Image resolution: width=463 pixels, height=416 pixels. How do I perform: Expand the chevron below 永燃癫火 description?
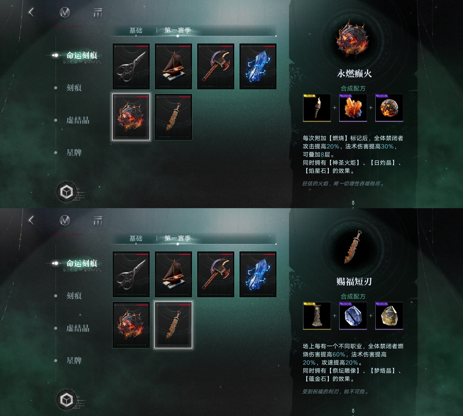tap(353, 203)
